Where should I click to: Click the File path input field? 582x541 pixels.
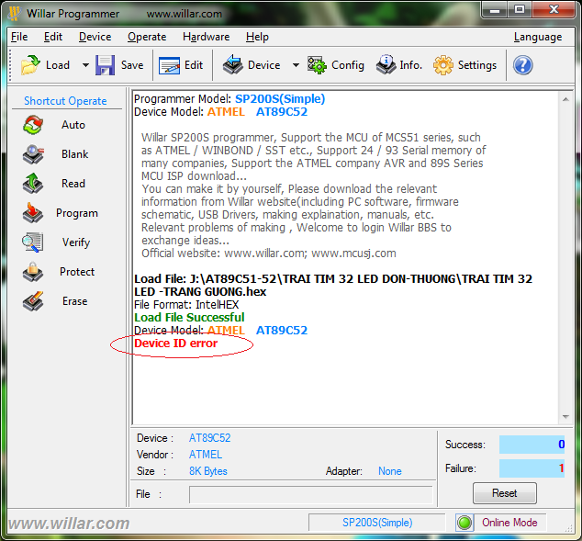[311, 494]
